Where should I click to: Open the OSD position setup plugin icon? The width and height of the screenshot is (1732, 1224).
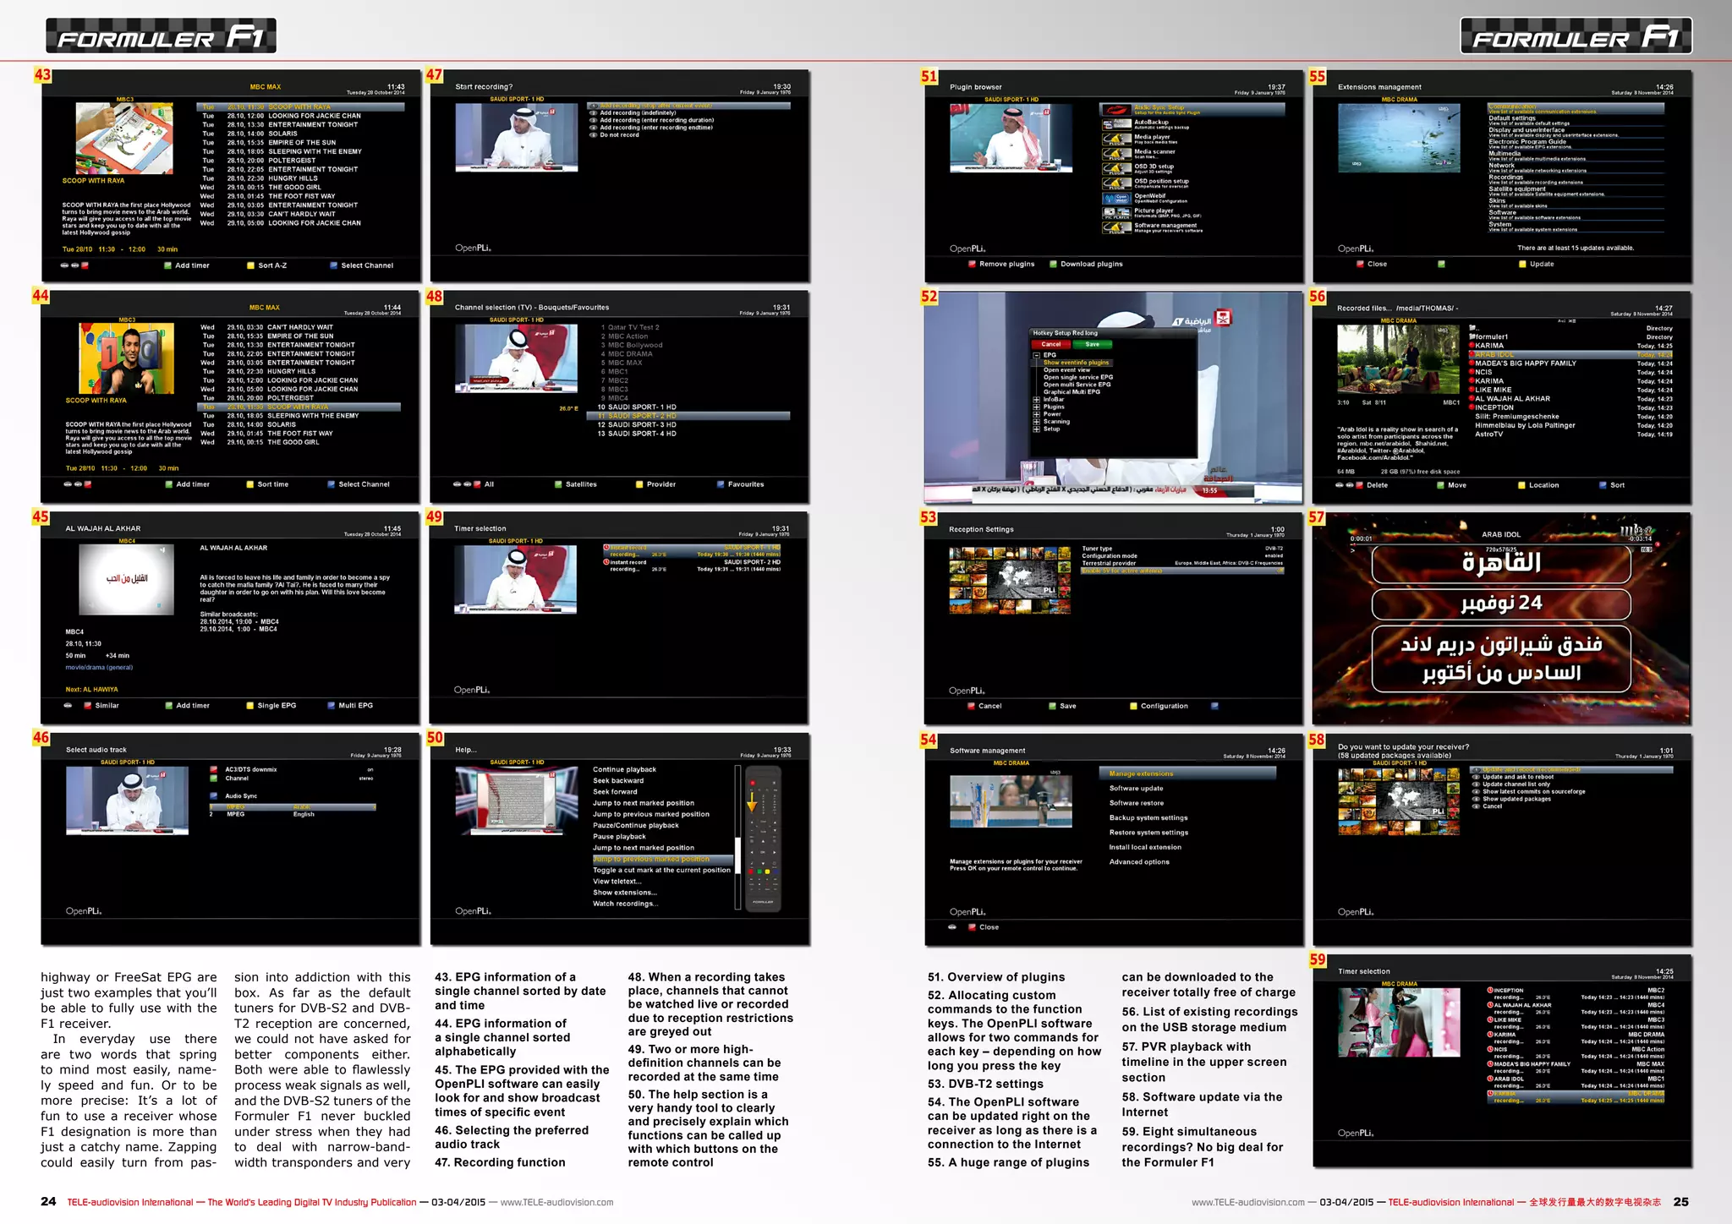click(1116, 183)
